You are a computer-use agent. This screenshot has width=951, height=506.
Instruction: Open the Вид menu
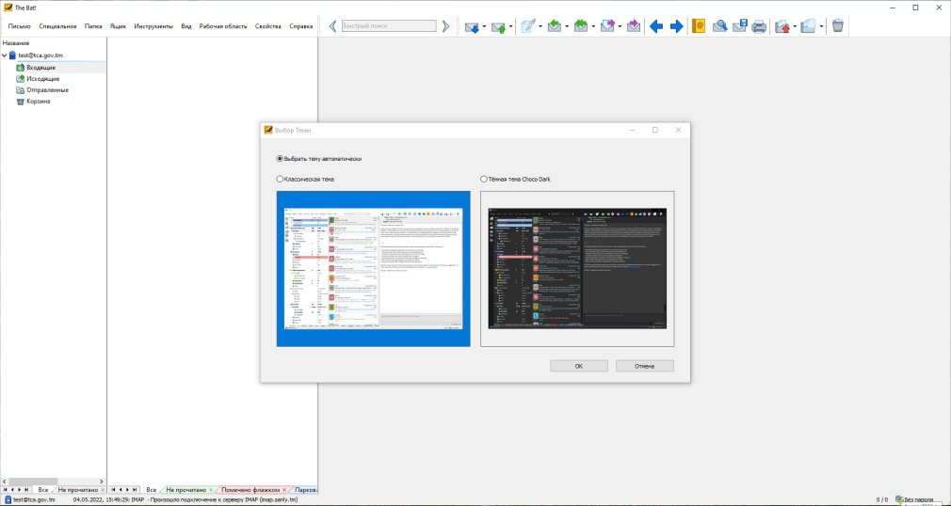click(186, 26)
